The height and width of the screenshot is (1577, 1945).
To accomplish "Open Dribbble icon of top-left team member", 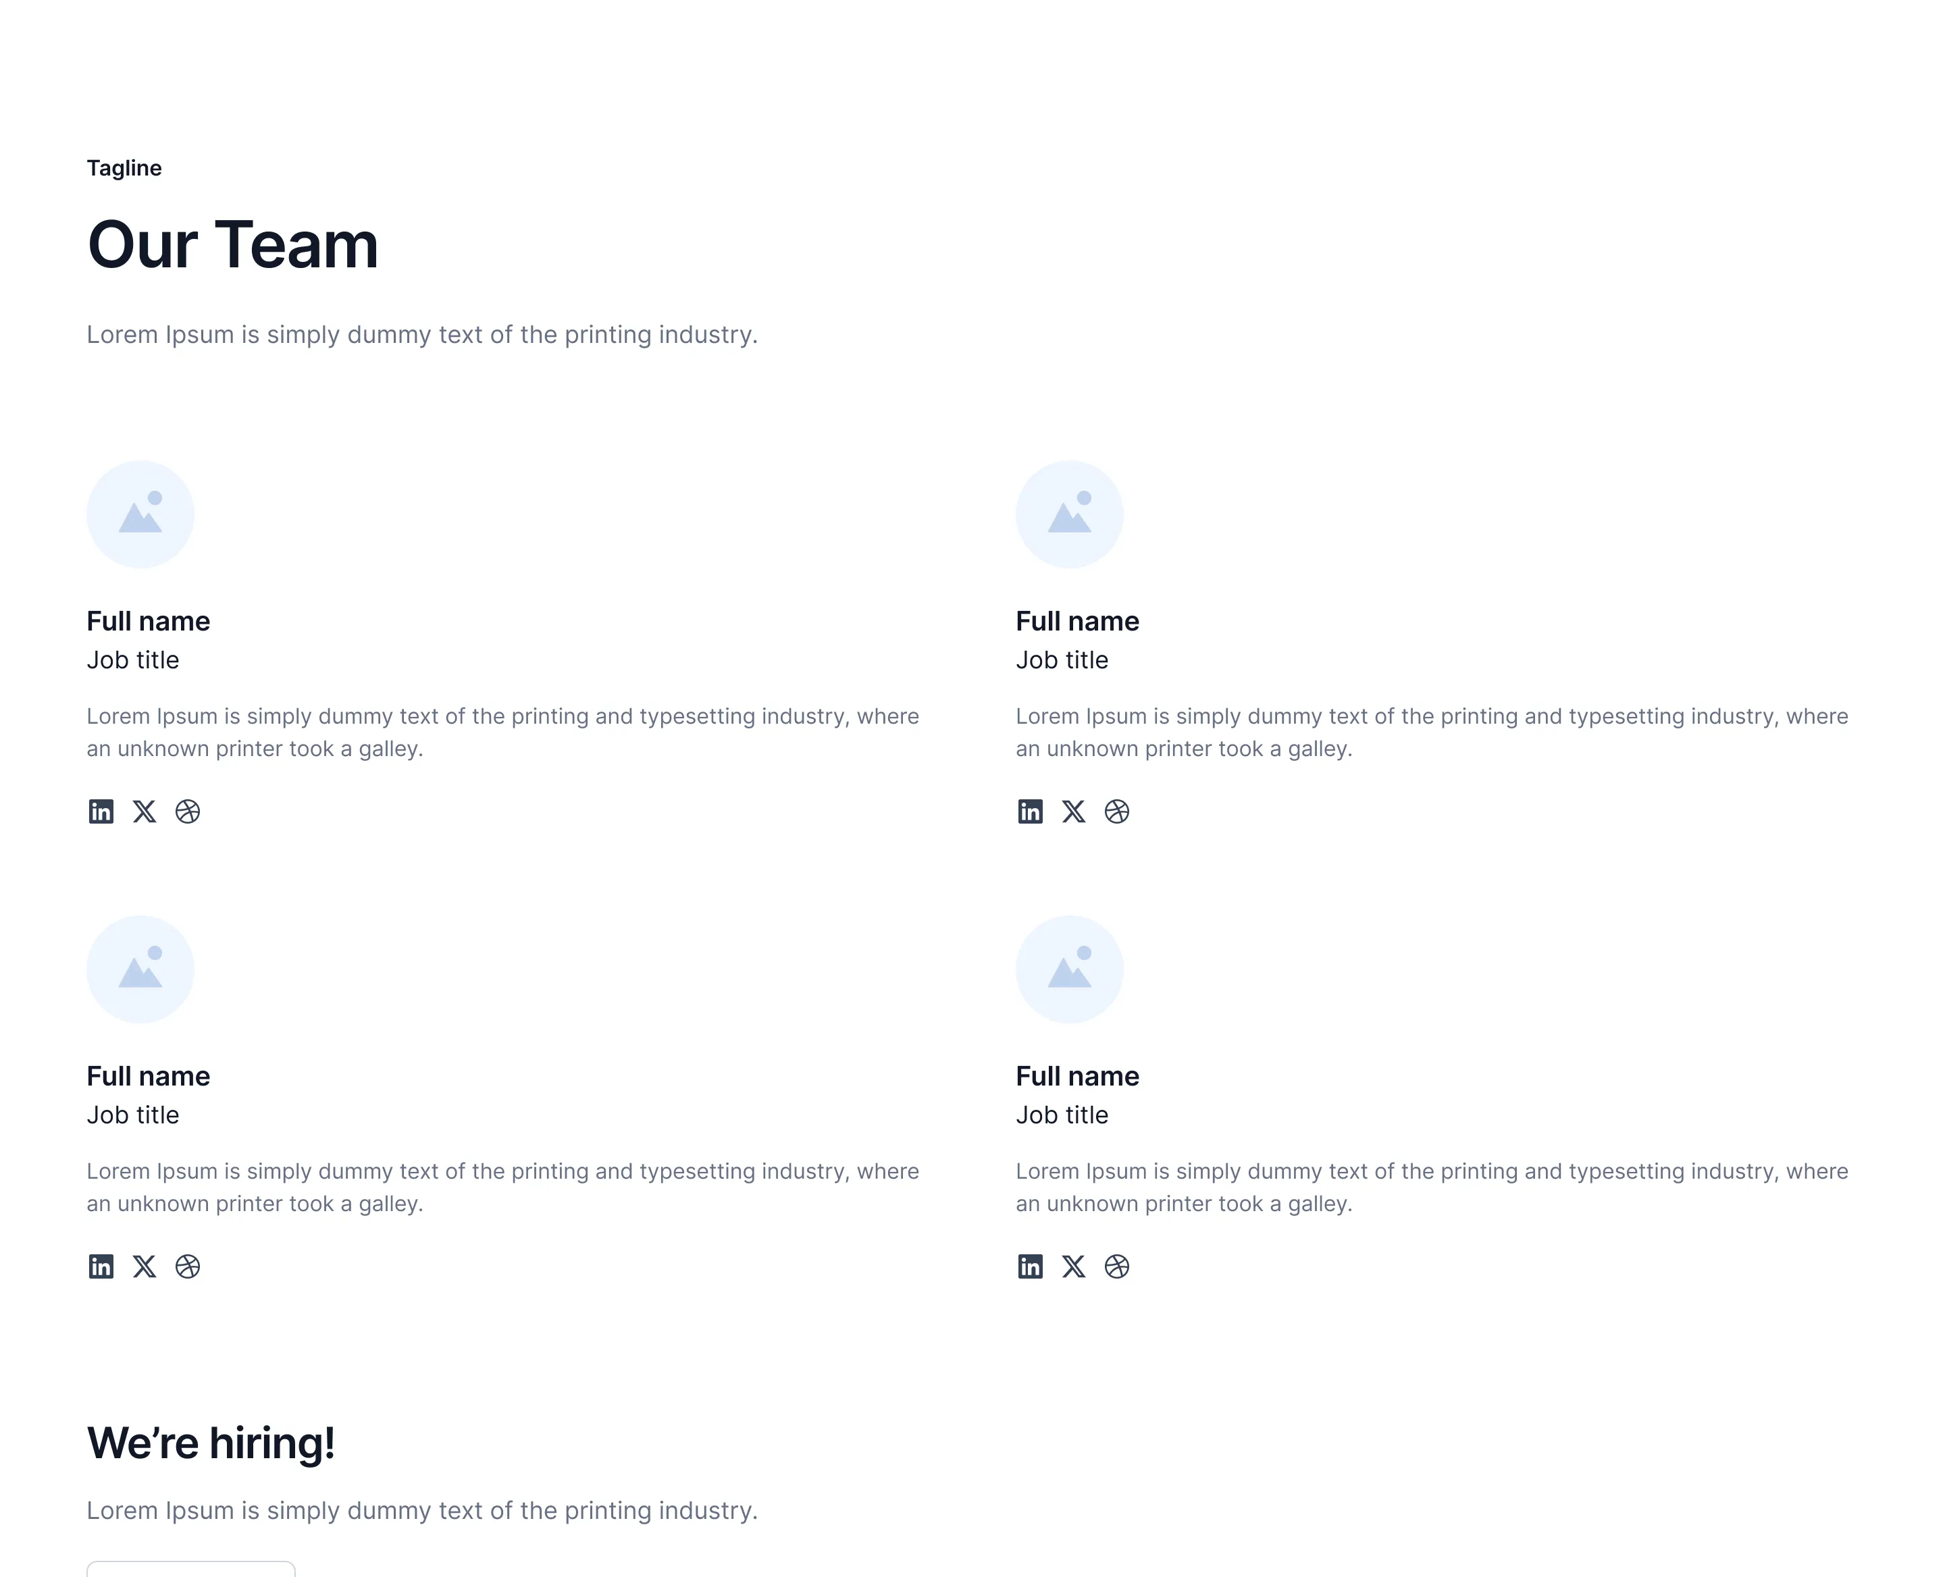I will 188,811.
